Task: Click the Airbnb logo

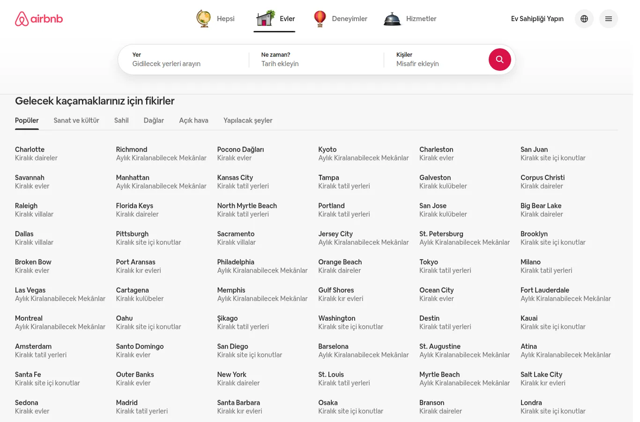Action: pyautogui.click(x=39, y=19)
